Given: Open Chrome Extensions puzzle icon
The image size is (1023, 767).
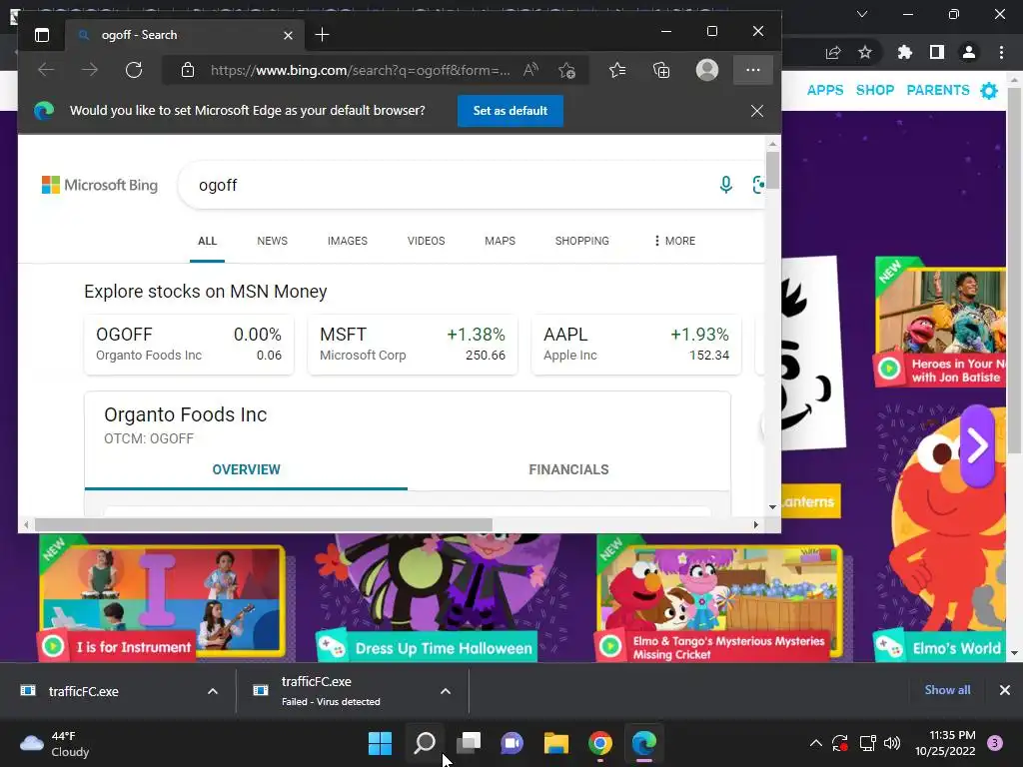Looking at the screenshot, I should [904, 52].
